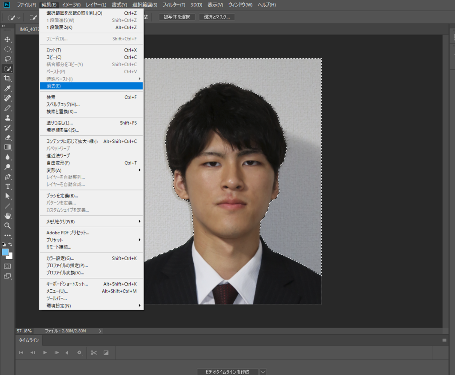Select the Clone Stamp tool
The height and width of the screenshot is (375, 455).
(8, 118)
